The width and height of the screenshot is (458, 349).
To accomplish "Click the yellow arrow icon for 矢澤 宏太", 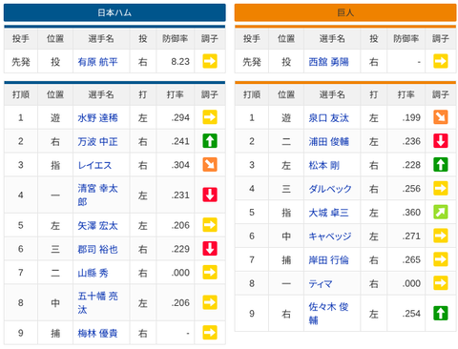I will coord(210,225).
